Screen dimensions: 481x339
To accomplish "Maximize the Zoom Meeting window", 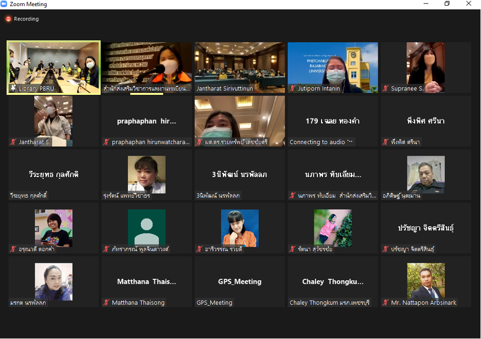I will click(x=447, y=4).
